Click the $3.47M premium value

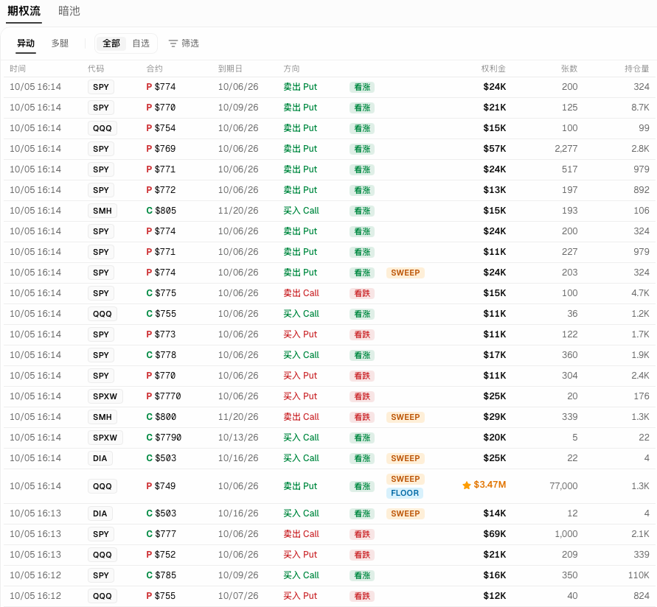(x=490, y=485)
